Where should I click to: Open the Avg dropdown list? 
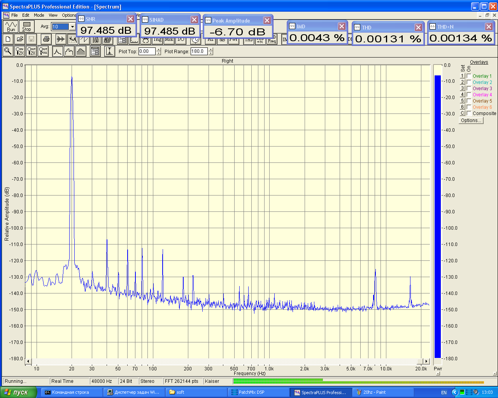(x=72, y=27)
